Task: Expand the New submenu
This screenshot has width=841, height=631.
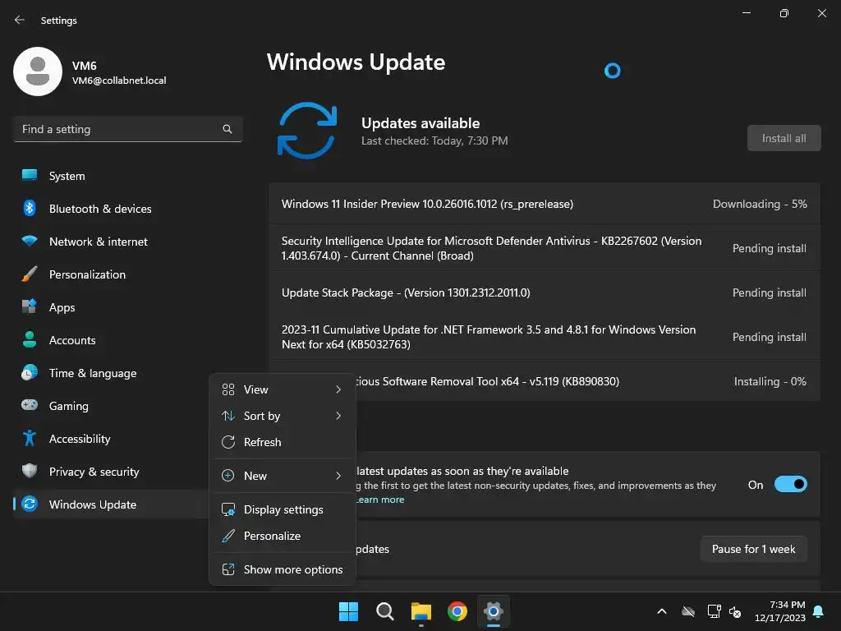Action: (283, 476)
